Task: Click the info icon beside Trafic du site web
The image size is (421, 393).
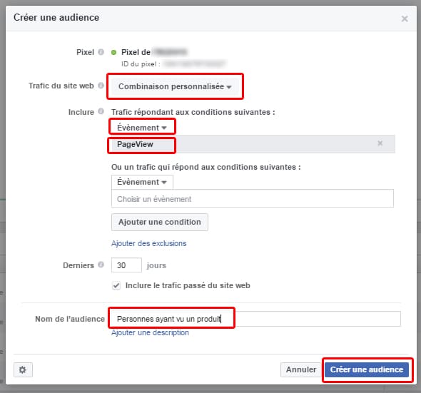Action: 101,86
